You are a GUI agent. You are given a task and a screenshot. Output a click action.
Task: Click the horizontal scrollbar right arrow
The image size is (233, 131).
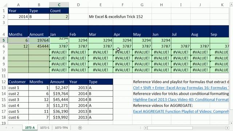coord(227,128)
